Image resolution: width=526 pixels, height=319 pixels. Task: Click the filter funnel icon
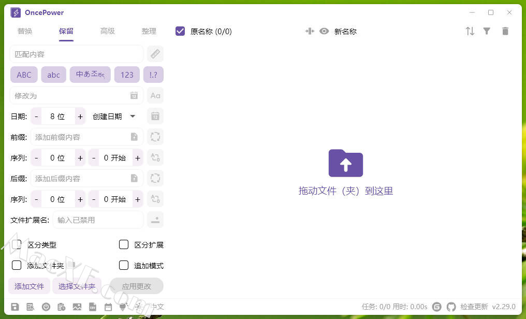point(487,31)
